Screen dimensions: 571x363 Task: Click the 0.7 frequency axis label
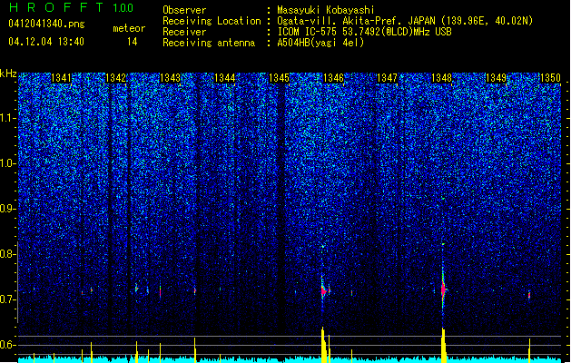point(8,299)
